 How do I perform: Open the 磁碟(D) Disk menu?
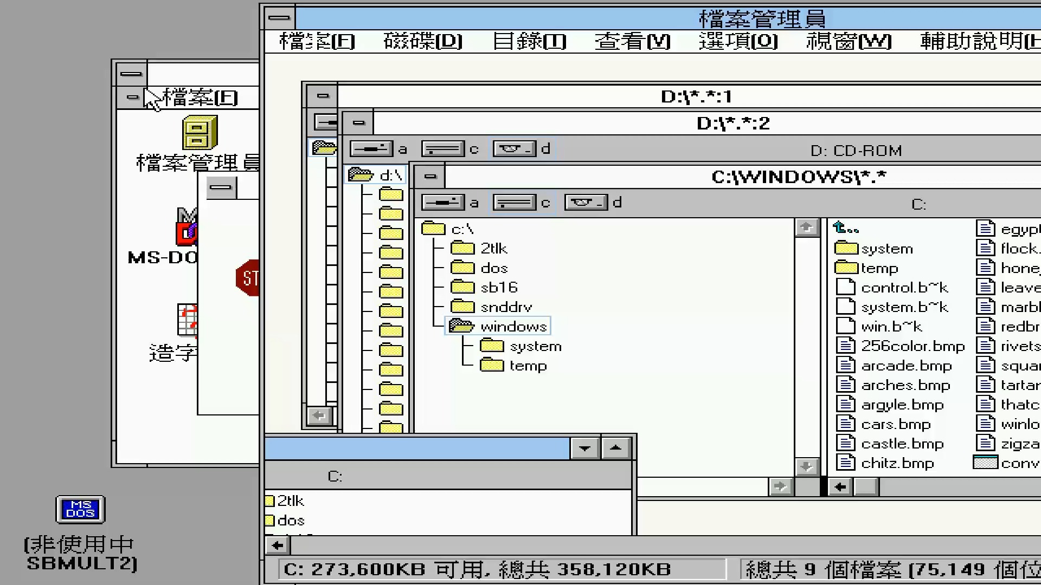tap(422, 41)
